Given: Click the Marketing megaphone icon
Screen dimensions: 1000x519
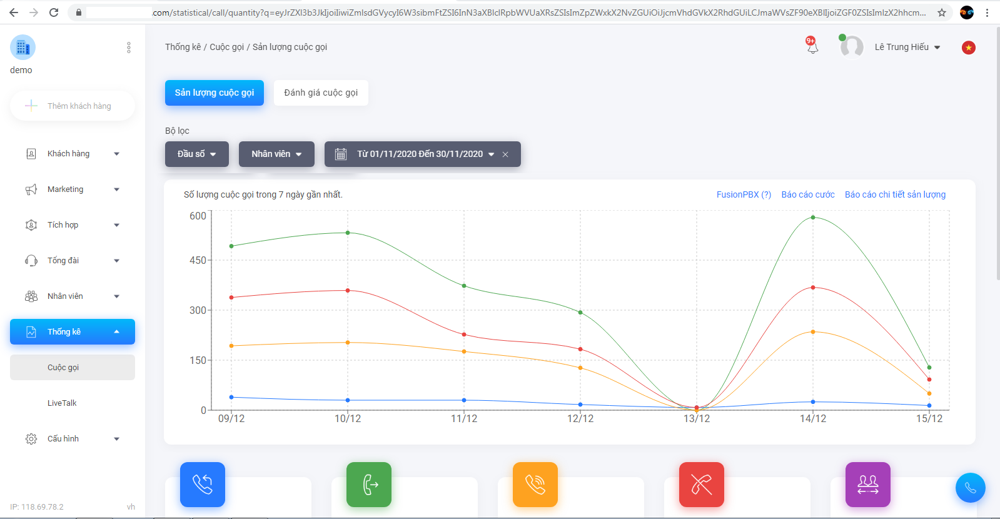Looking at the screenshot, I should point(31,189).
